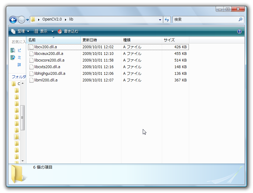Toggle the フォルダ folders pane header

click(x=19, y=77)
